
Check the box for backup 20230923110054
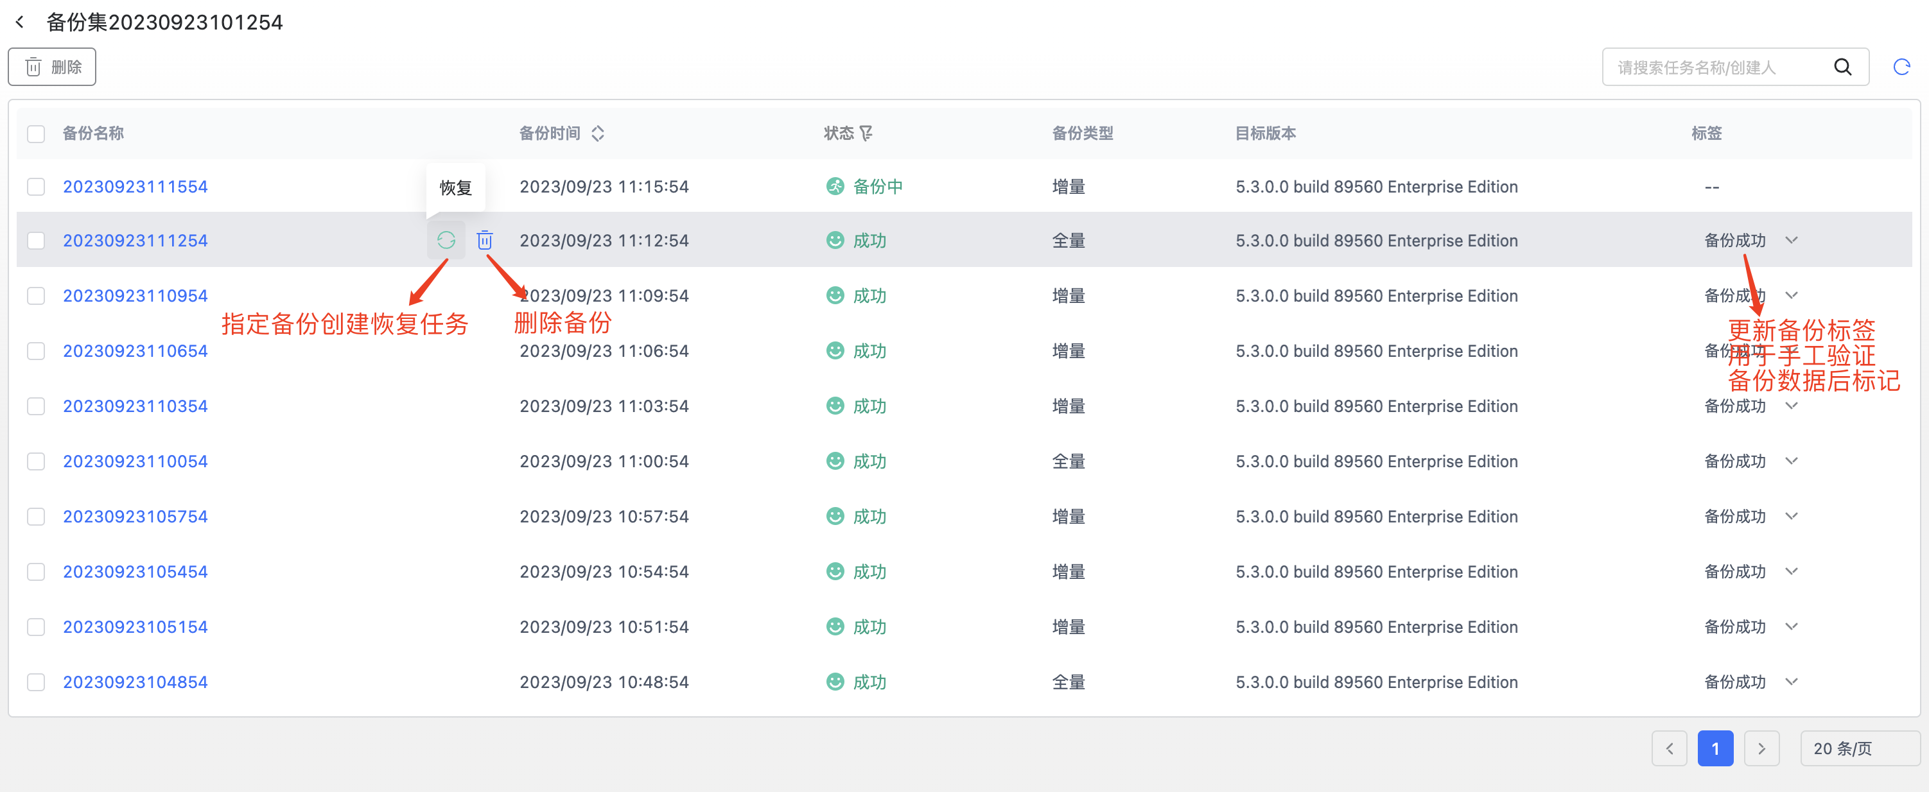tap(36, 461)
